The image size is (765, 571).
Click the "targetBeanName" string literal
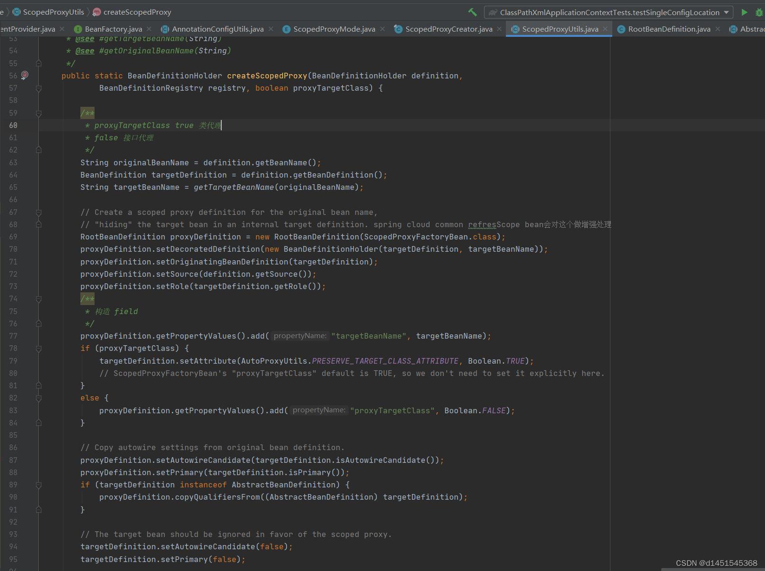tap(369, 336)
